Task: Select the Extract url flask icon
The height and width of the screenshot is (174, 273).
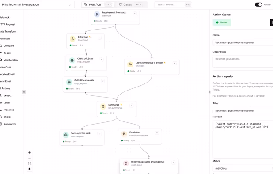Action: (x=72, y=38)
